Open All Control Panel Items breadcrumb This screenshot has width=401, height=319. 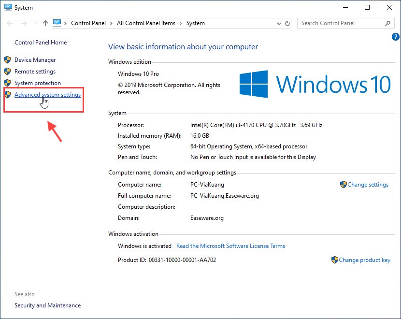[x=146, y=23]
